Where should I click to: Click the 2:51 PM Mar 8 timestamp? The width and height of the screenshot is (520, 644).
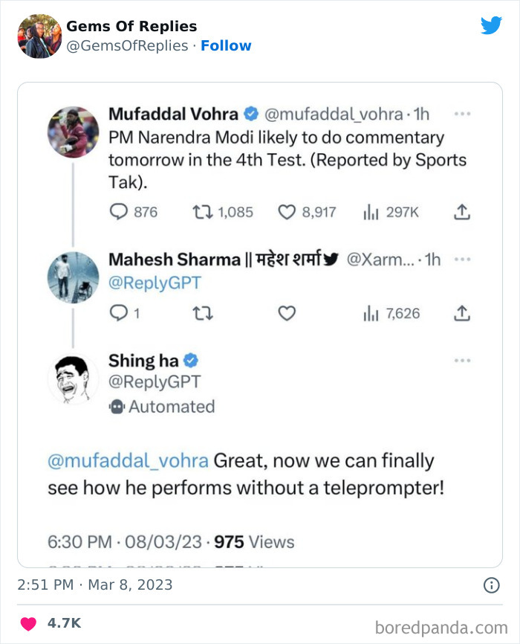coord(94,585)
